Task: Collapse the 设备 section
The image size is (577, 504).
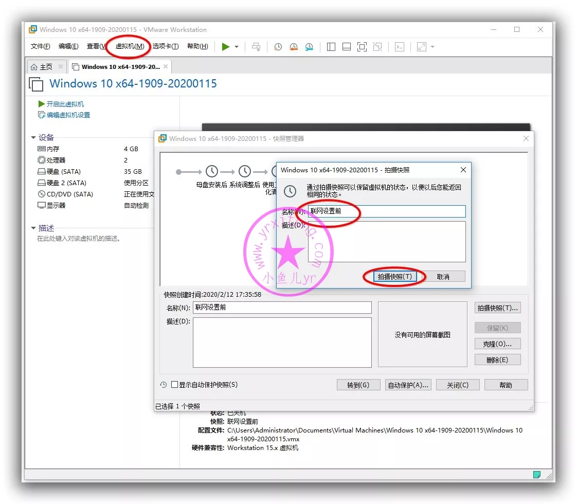Action: click(34, 138)
